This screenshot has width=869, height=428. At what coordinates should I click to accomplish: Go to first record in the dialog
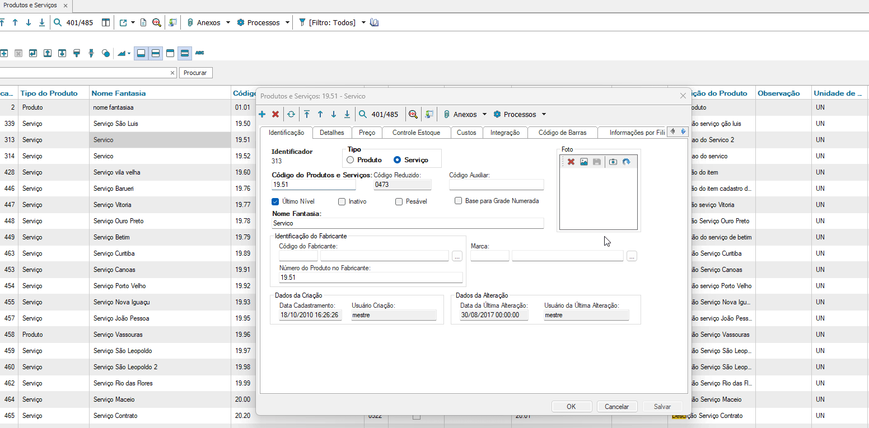point(307,114)
